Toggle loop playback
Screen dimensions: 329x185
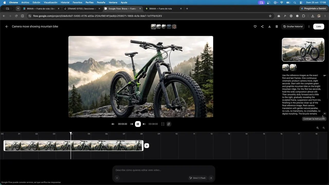coord(169,124)
